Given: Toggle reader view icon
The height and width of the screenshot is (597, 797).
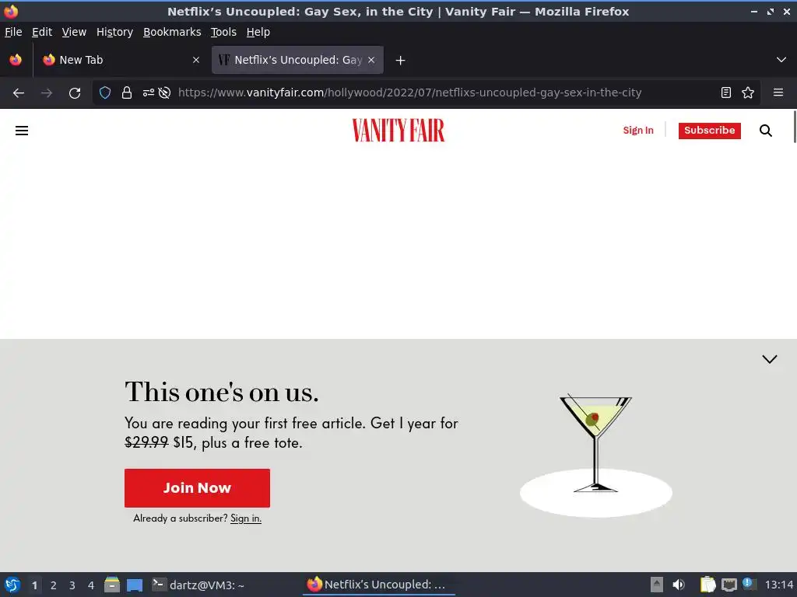Looking at the screenshot, I should (726, 93).
